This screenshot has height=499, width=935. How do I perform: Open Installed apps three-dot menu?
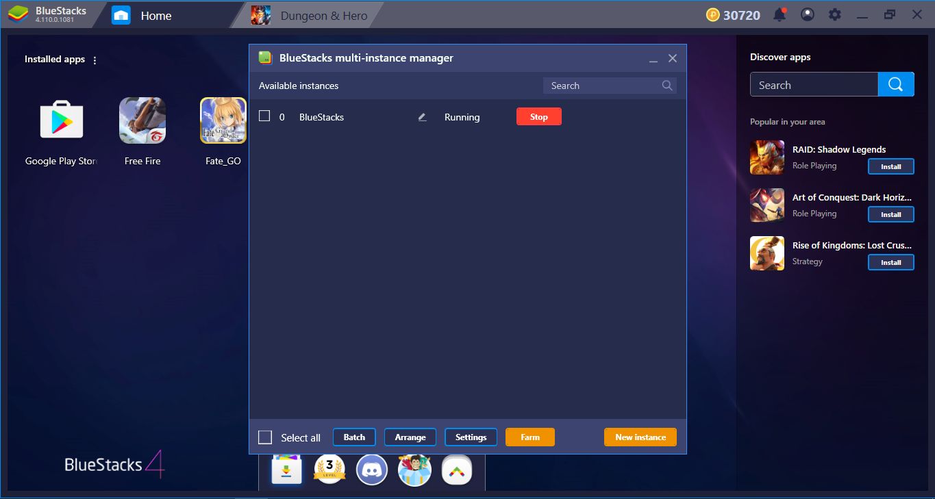pos(95,60)
